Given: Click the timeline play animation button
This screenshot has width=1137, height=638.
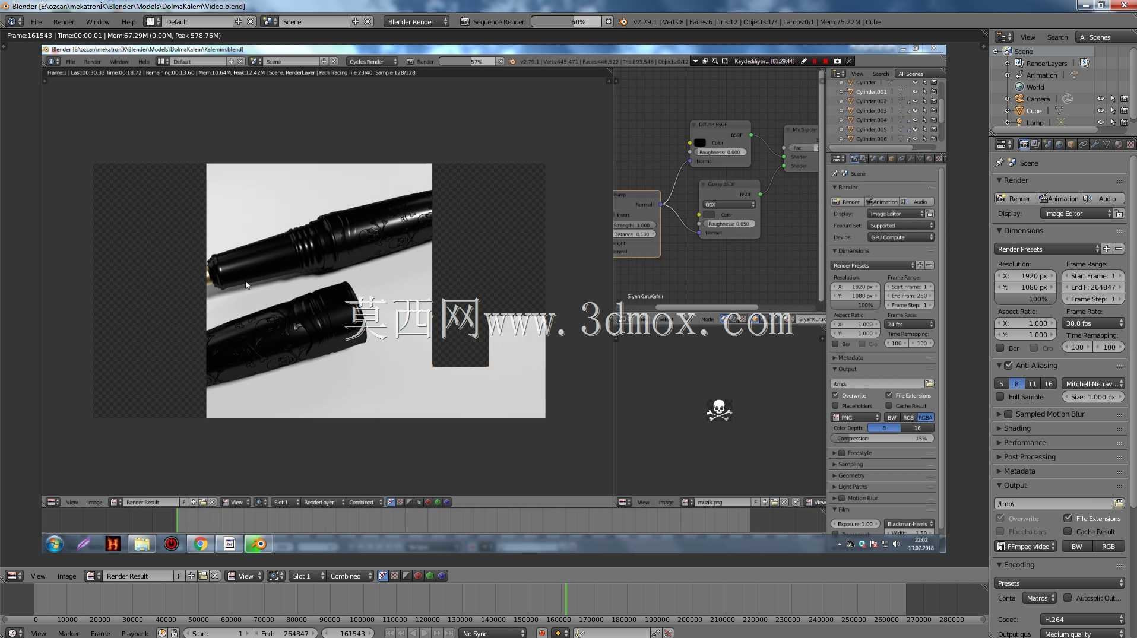Looking at the screenshot, I should click(x=425, y=633).
